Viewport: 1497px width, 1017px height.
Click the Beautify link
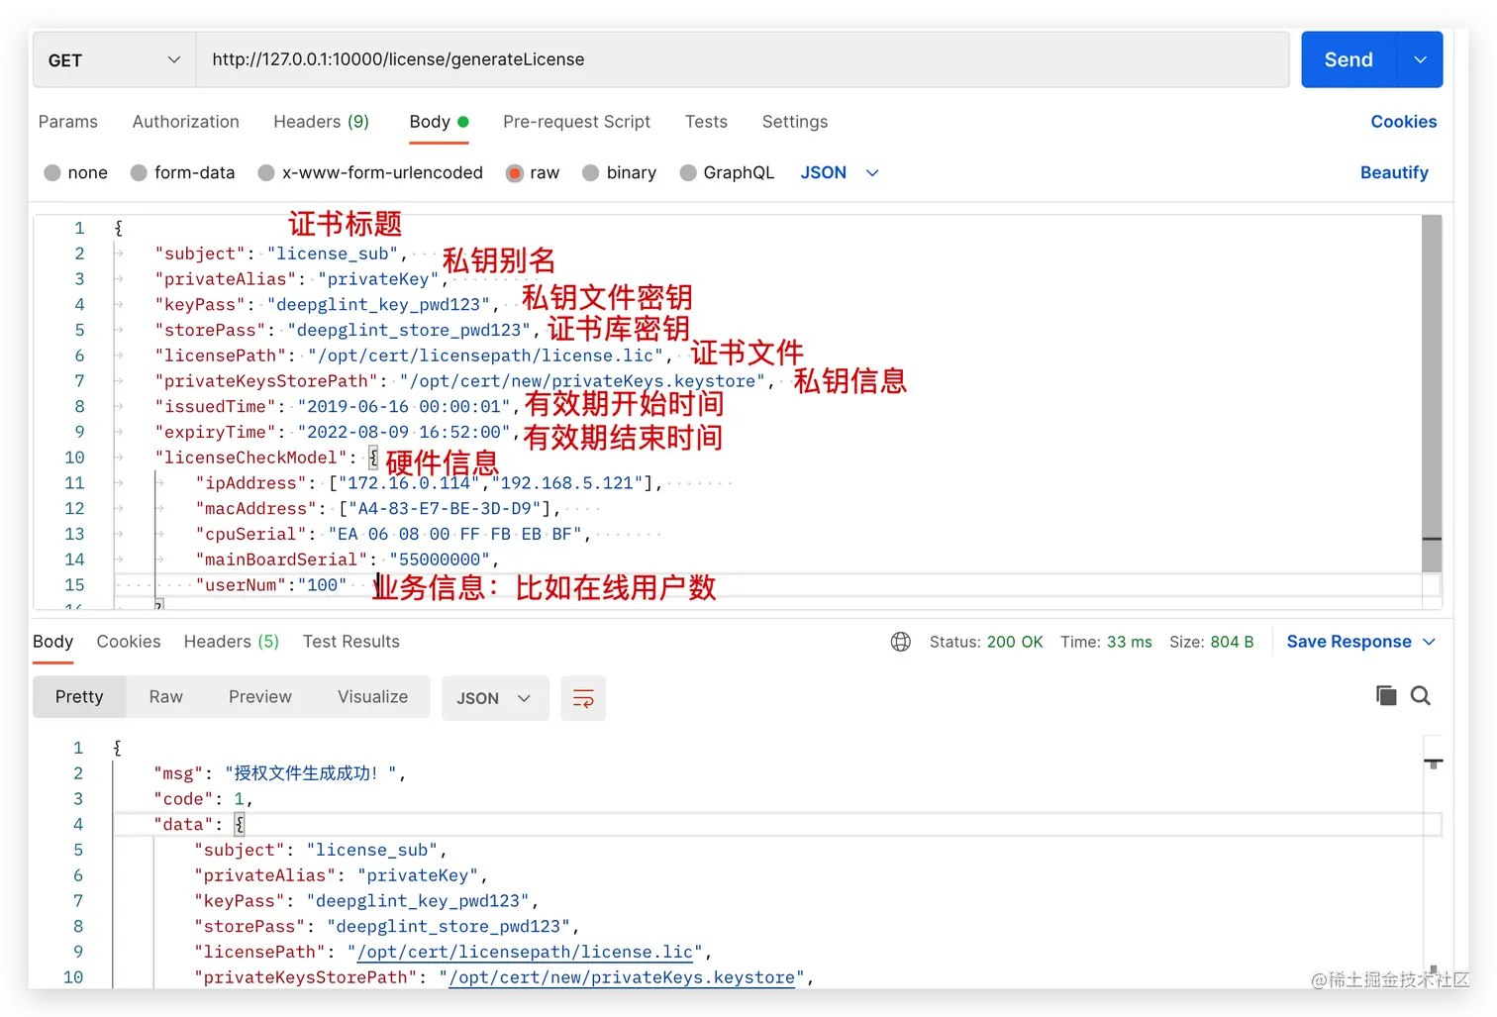click(x=1394, y=172)
